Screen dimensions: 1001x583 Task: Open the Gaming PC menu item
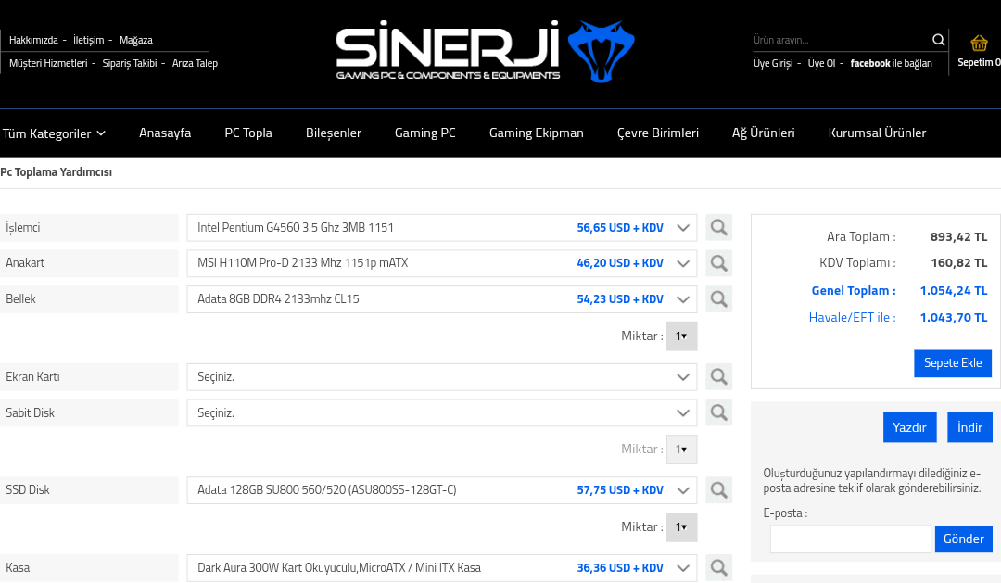pyautogui.click(x=425, y=133)
